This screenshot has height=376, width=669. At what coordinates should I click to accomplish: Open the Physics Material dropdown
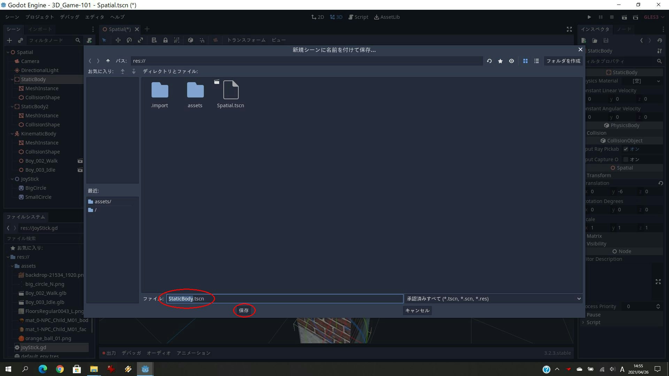click(x=658, y=81)
